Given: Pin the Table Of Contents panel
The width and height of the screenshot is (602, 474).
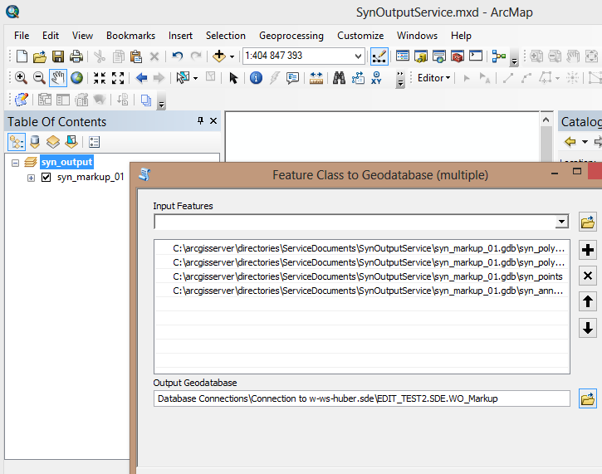Looking at the screenshot, I should (x=200, y=121).
